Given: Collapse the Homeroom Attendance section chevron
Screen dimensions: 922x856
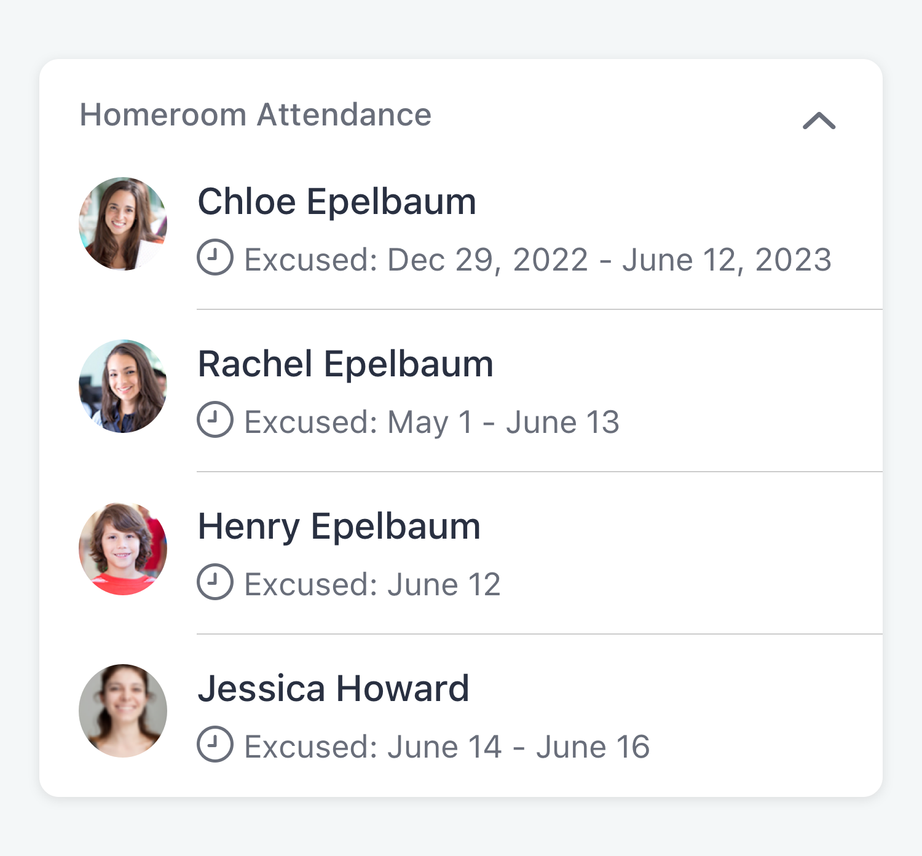Looking at the screenshot, I should click(x=819, y=121).
